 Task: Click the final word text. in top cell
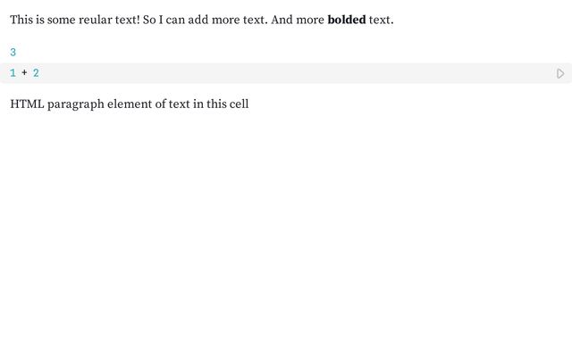[x=382, y=20]
